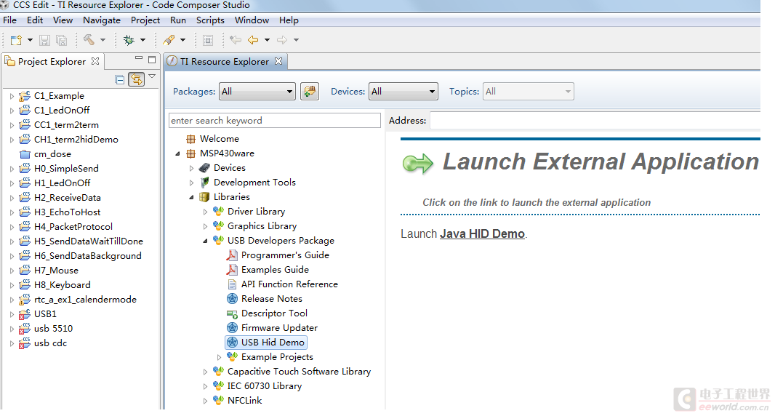The image size is (775, 416).
Task: Click the package manager icon beside Packages
Action: [x=310, y=92]
